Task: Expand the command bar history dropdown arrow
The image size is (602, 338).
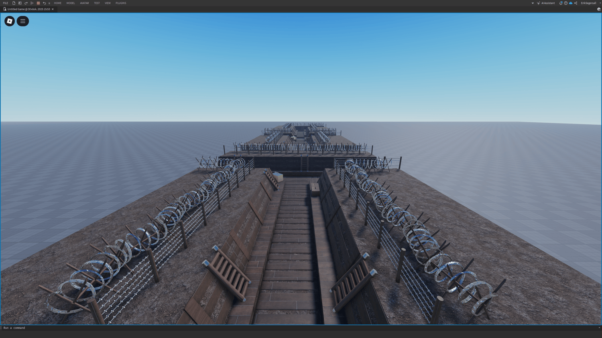Action: [x=599, y=328]
